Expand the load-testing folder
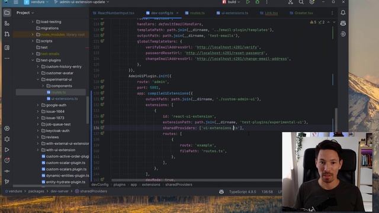This screenshot has height=213, width=379. (x=33, y=22)
